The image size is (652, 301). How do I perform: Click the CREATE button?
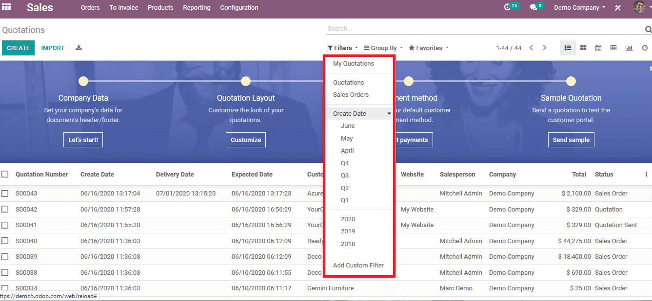(x=19, y=48)
